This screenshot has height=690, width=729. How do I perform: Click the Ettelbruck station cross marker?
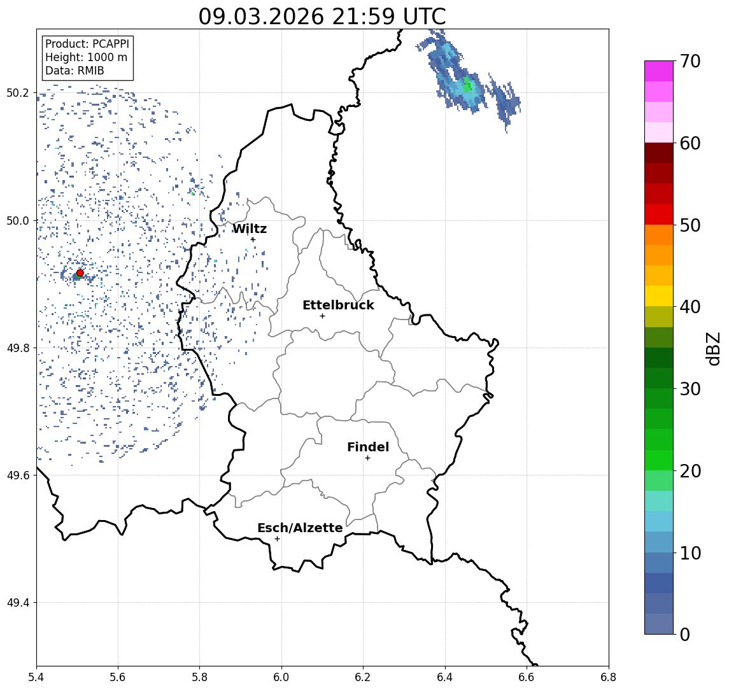(x=322, y=316)
